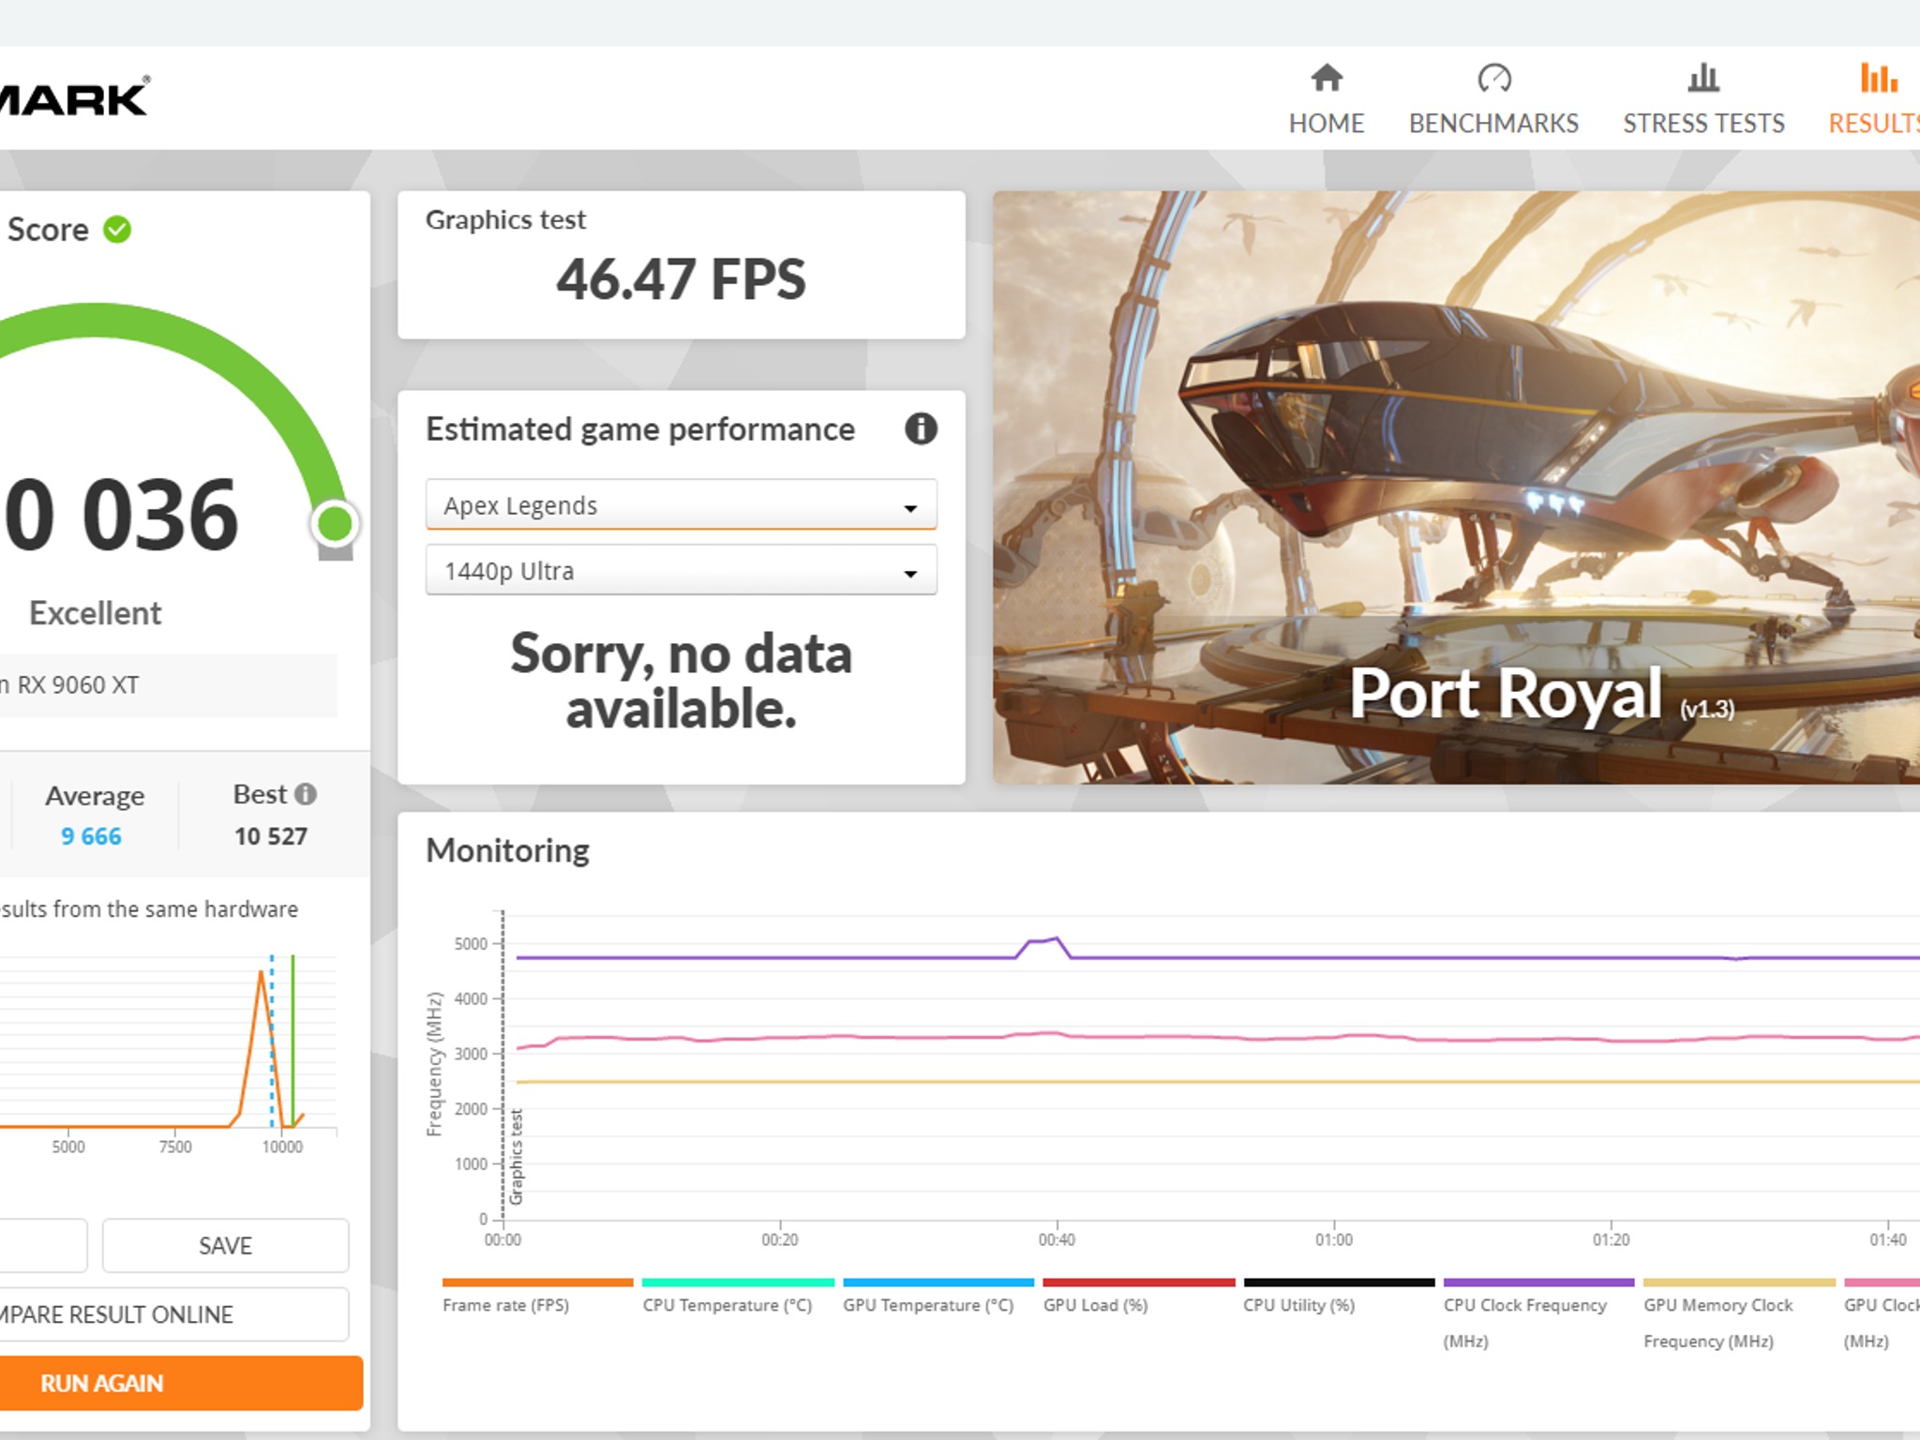Click the score gauge end marker

335,523
